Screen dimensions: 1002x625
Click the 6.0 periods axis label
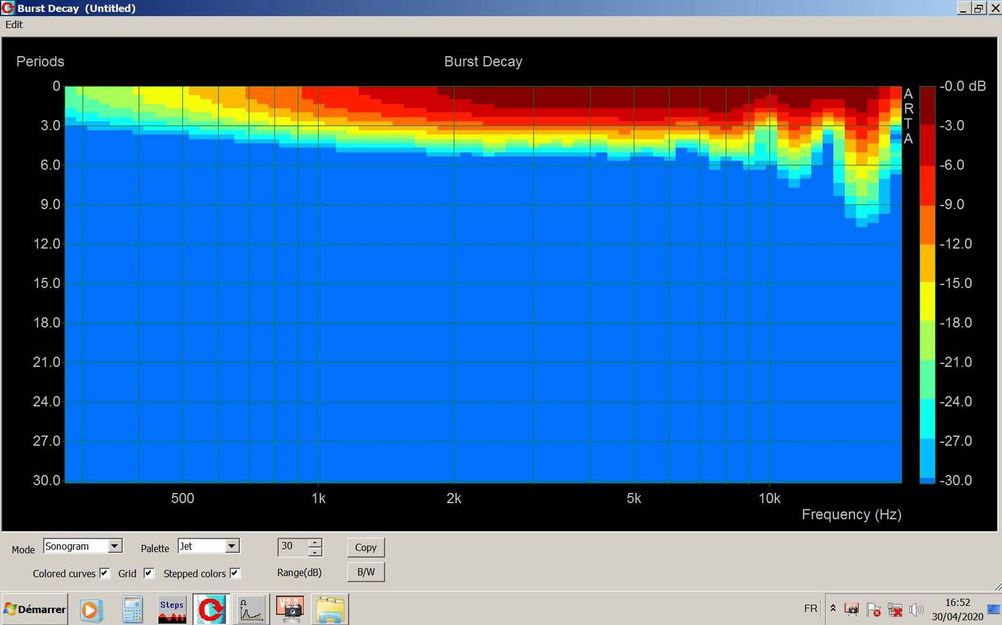pyautogui.click(x=51, y=165)
